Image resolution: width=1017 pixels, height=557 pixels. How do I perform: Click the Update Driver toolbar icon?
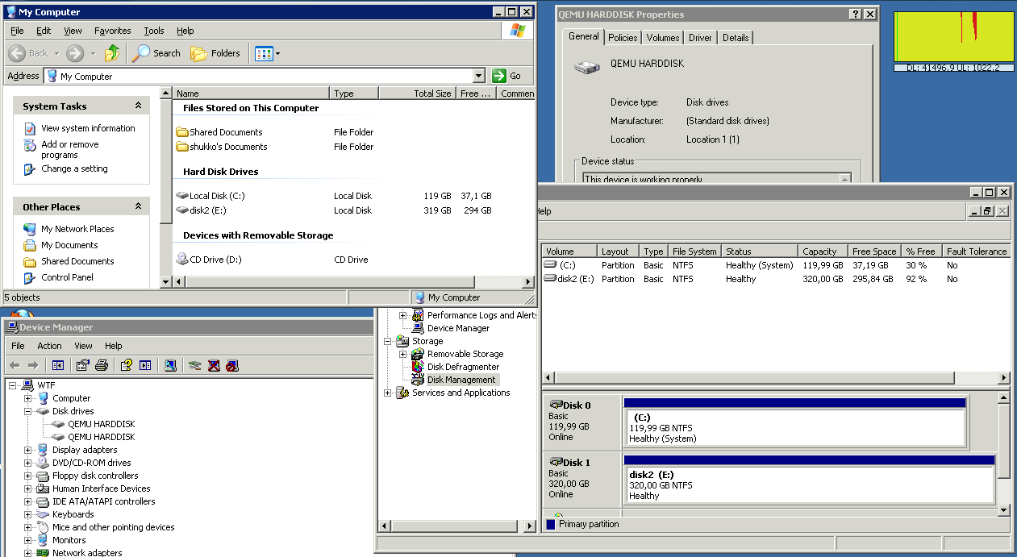[x=194, y=365]
